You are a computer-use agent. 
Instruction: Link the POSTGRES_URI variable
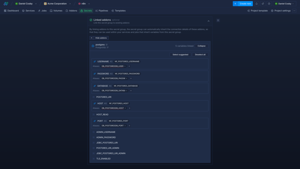pyautogui.click(x=94, y=97)
